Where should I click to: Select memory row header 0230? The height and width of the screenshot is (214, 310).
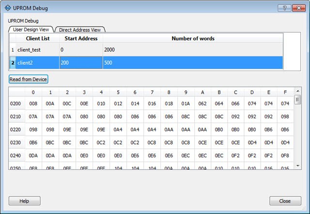[16, 143]
